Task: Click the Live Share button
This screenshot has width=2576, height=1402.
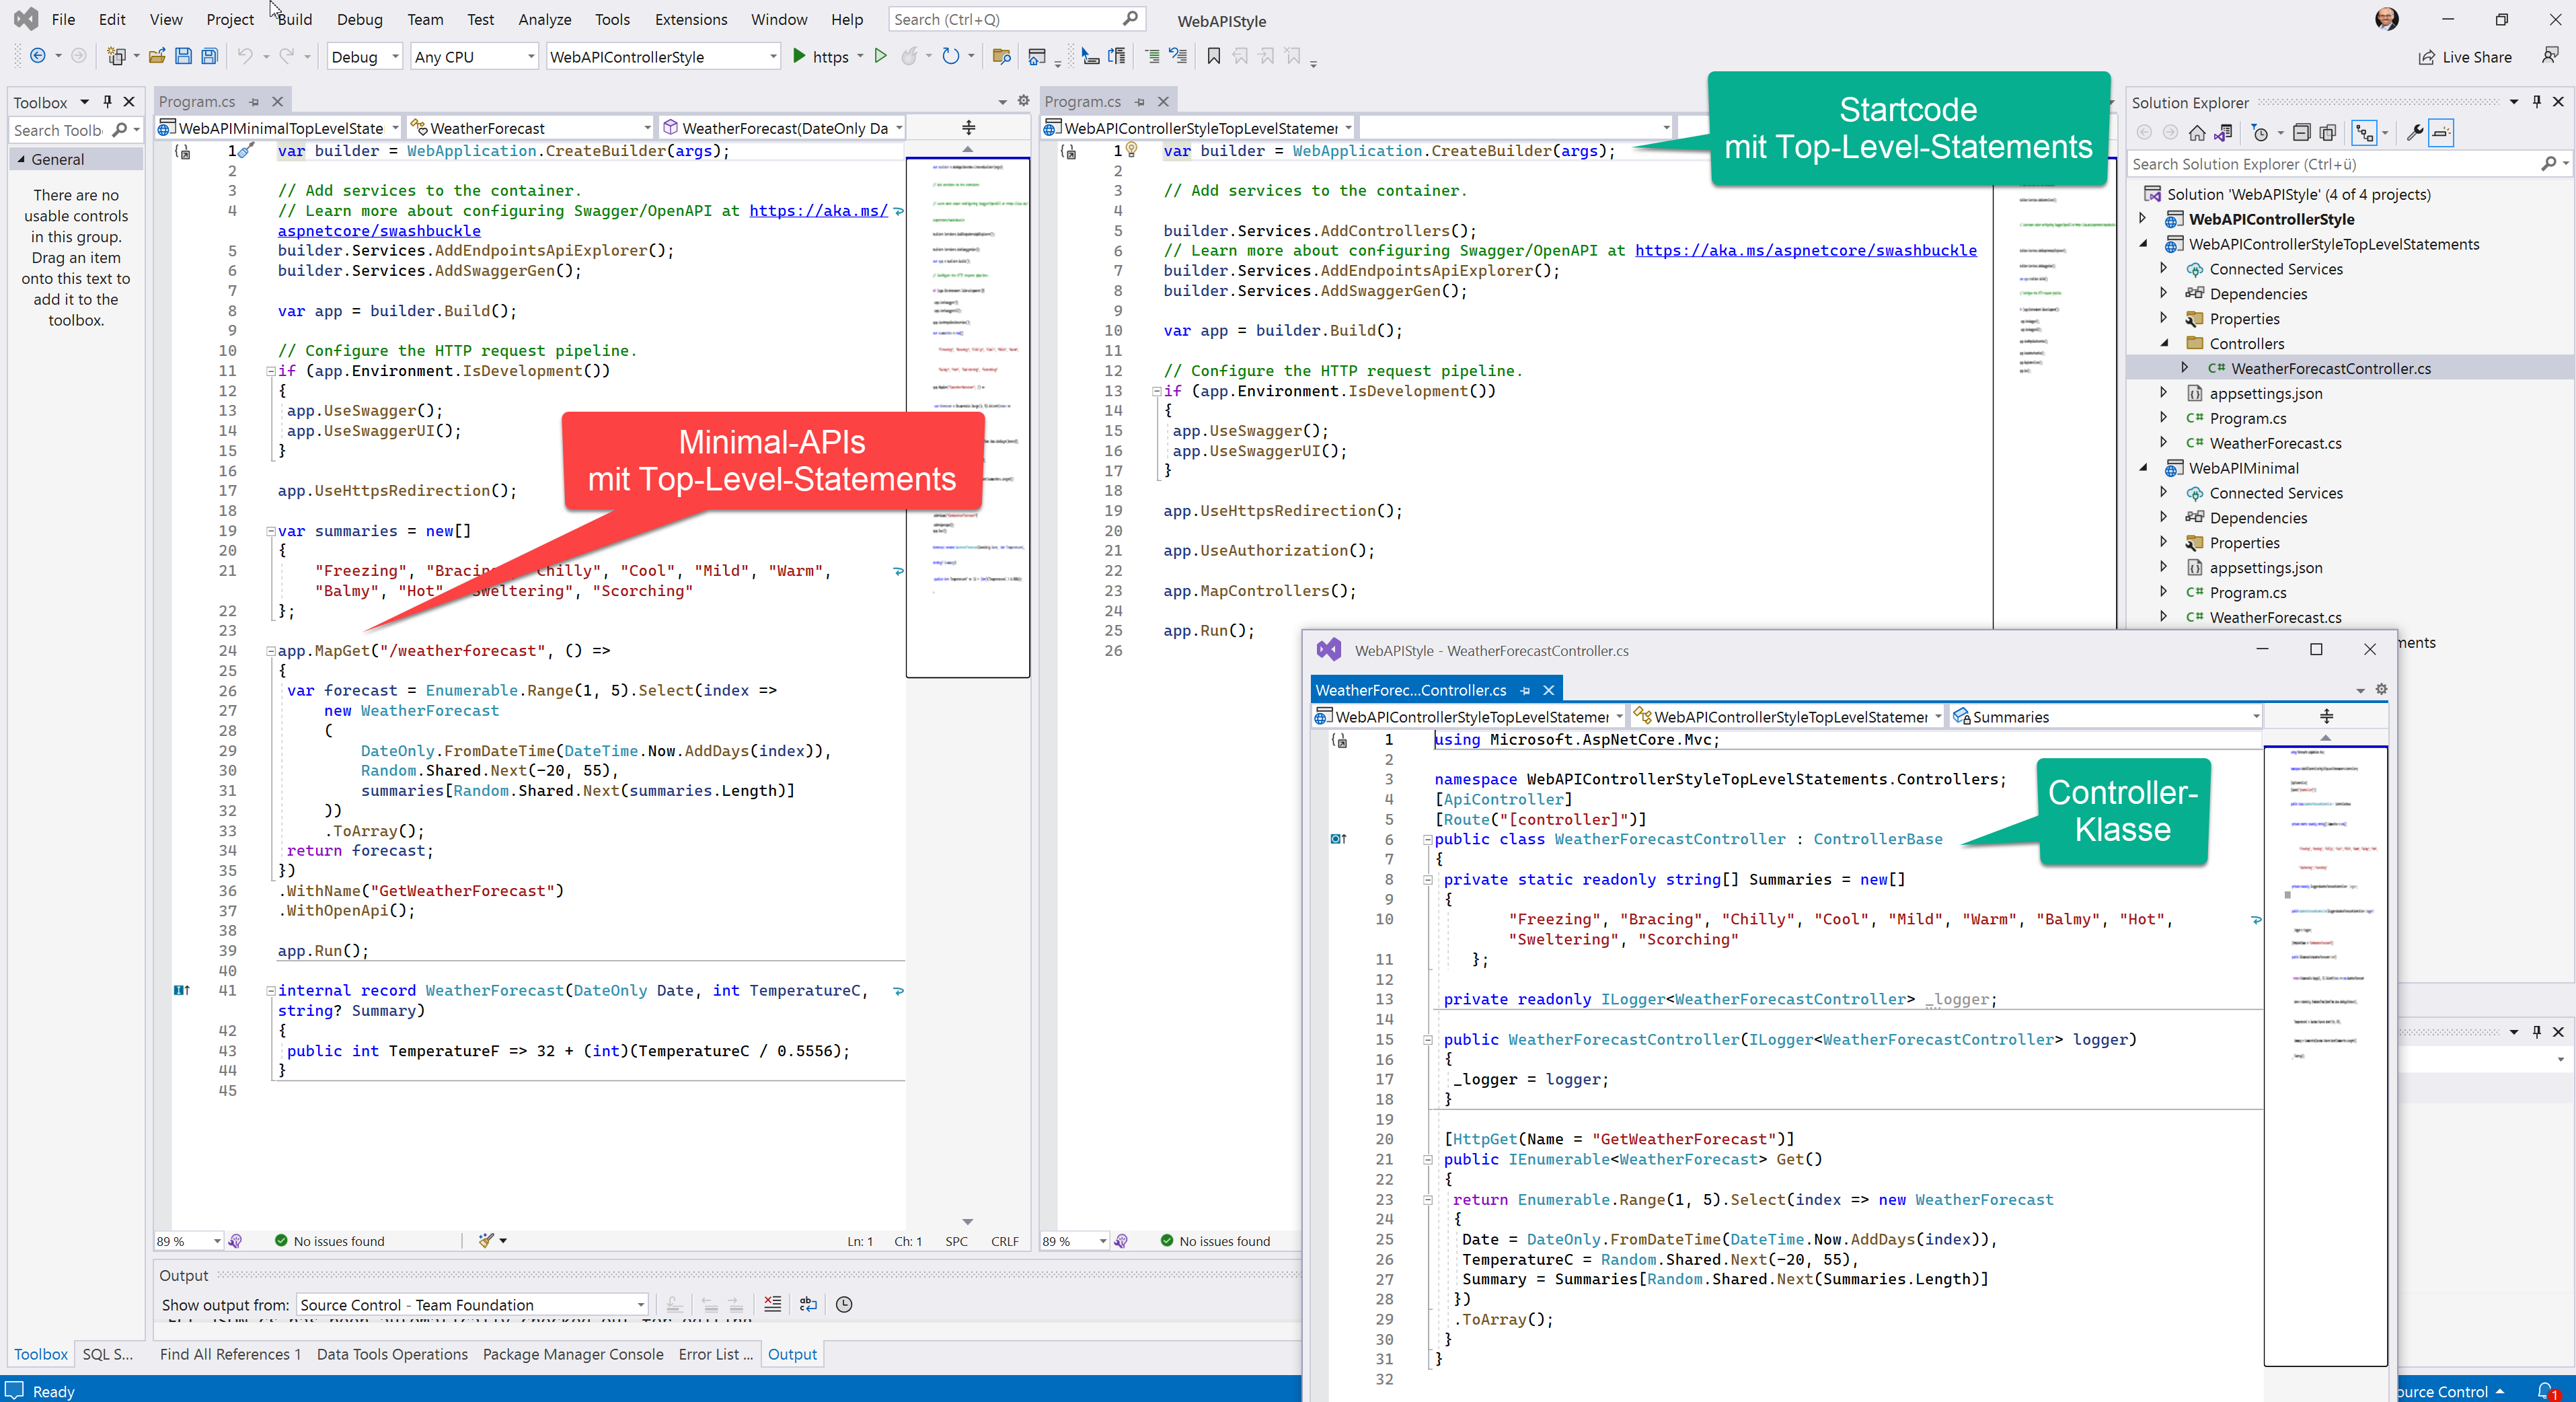Action: (x=2464, y=57)
